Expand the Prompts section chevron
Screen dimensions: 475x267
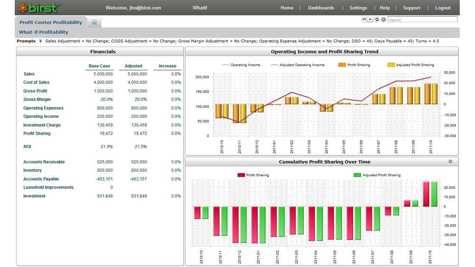(x=40, y=41)
